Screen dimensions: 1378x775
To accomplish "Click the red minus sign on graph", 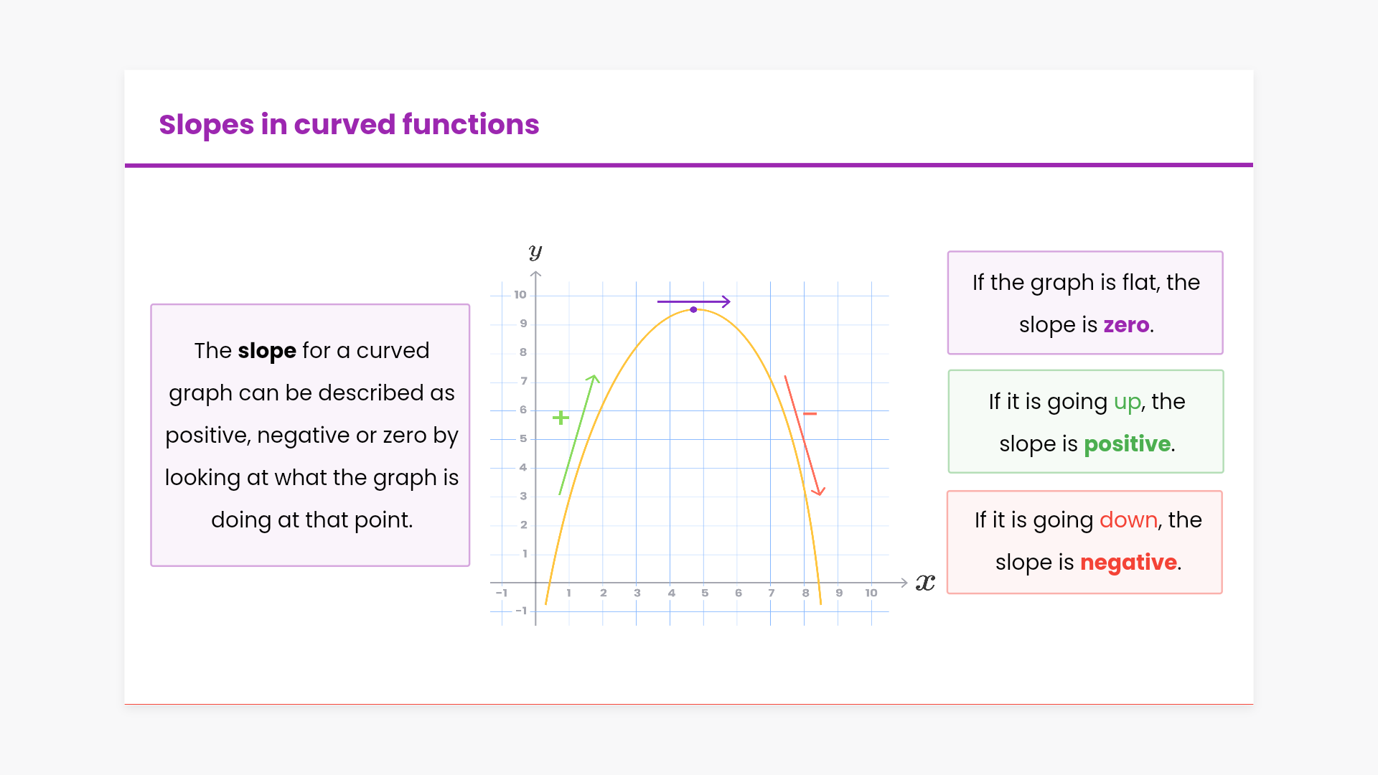I will (810, 414).
